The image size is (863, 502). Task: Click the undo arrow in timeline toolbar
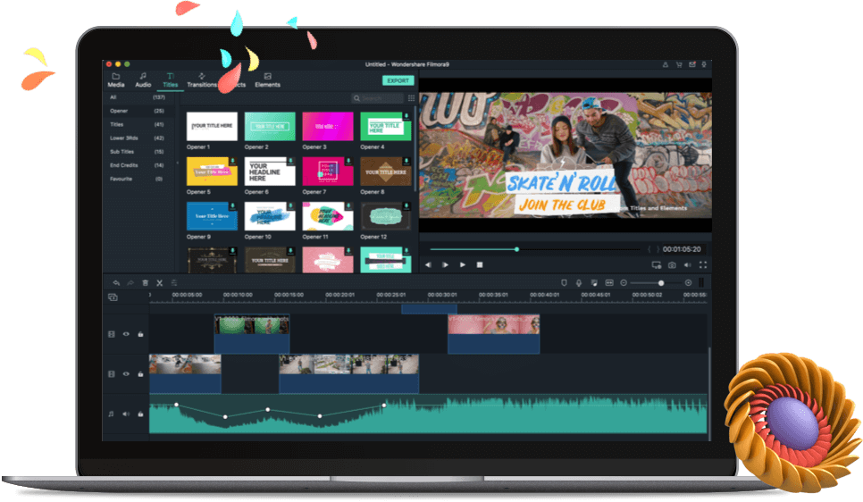coord(116,283)
